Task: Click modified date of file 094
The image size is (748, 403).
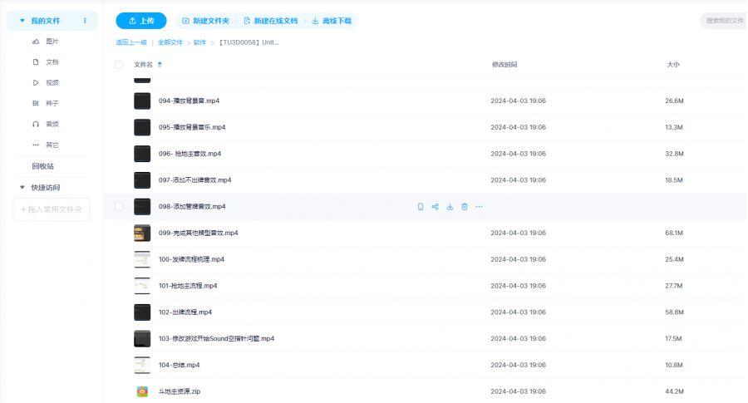Action: (518, 101)
